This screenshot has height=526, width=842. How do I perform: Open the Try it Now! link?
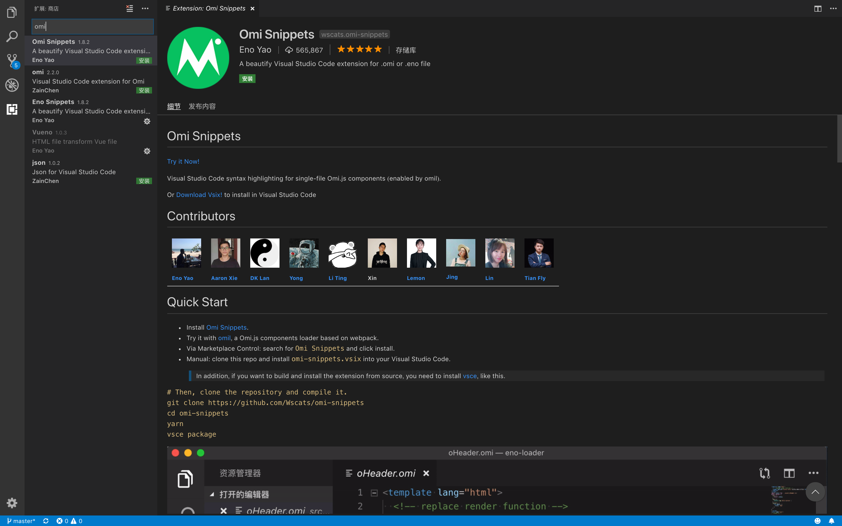[183, 161]
